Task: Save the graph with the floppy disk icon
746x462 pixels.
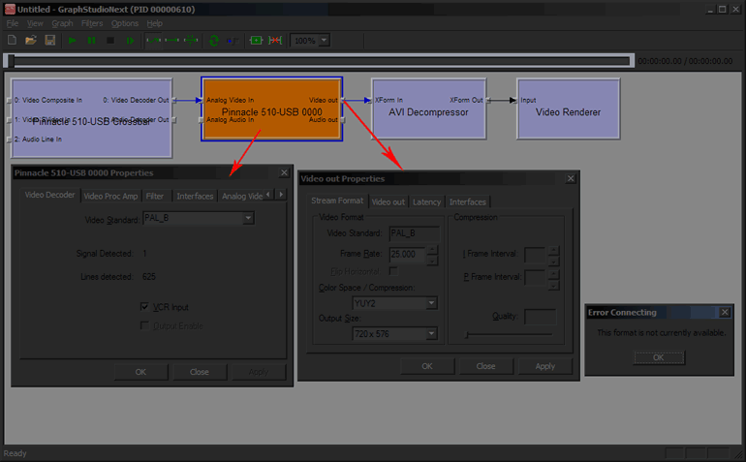Action: [50, 41]
